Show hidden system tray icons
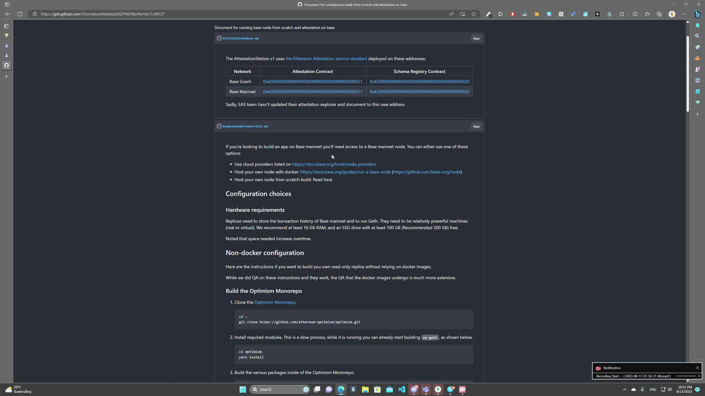 pyautogui.click(x=625, y=389)
